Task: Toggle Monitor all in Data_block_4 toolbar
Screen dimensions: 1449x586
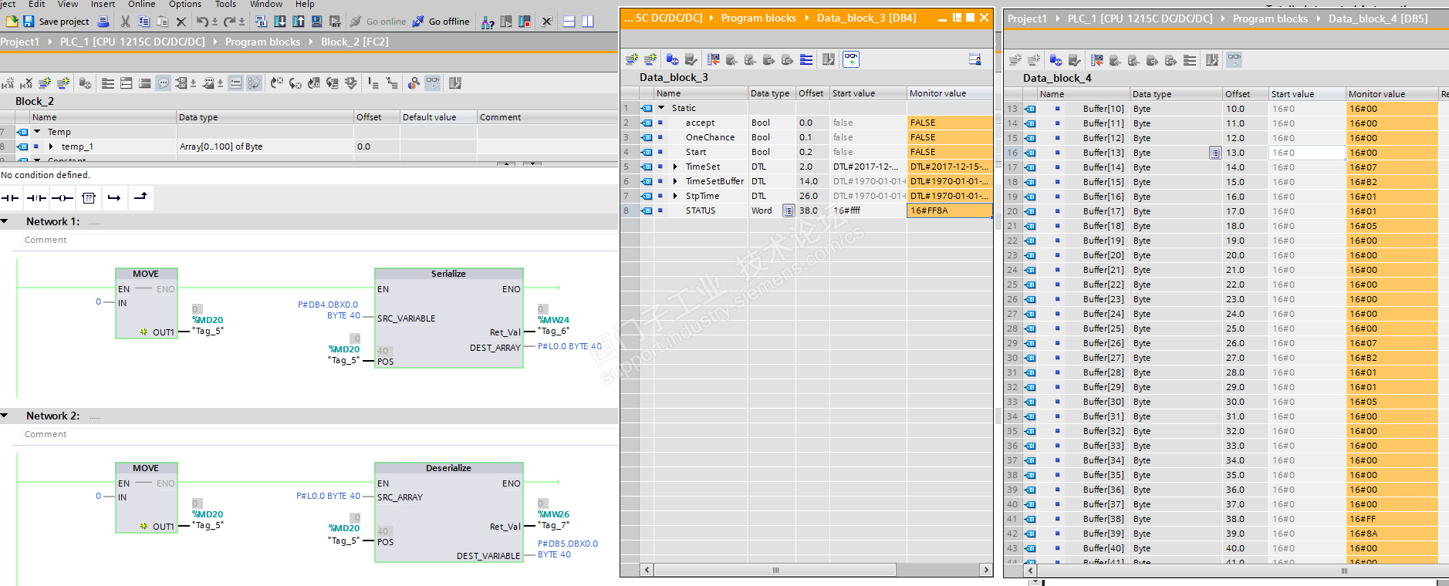Action: [1234, 59]
